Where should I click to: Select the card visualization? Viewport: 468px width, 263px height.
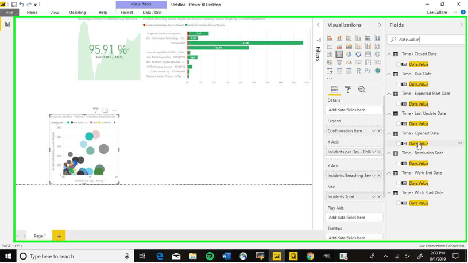tap(358, 63)
